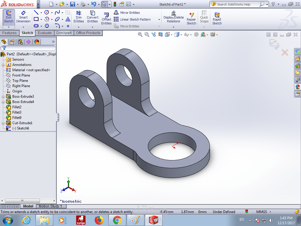
Task: Click the sketch confirmation corner exit icon
Action: point(274,44)
